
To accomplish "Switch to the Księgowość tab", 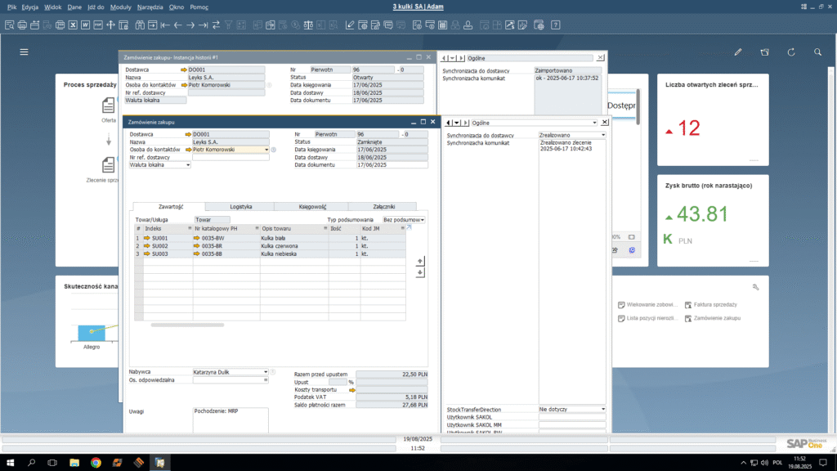I will tap(312, 207).
